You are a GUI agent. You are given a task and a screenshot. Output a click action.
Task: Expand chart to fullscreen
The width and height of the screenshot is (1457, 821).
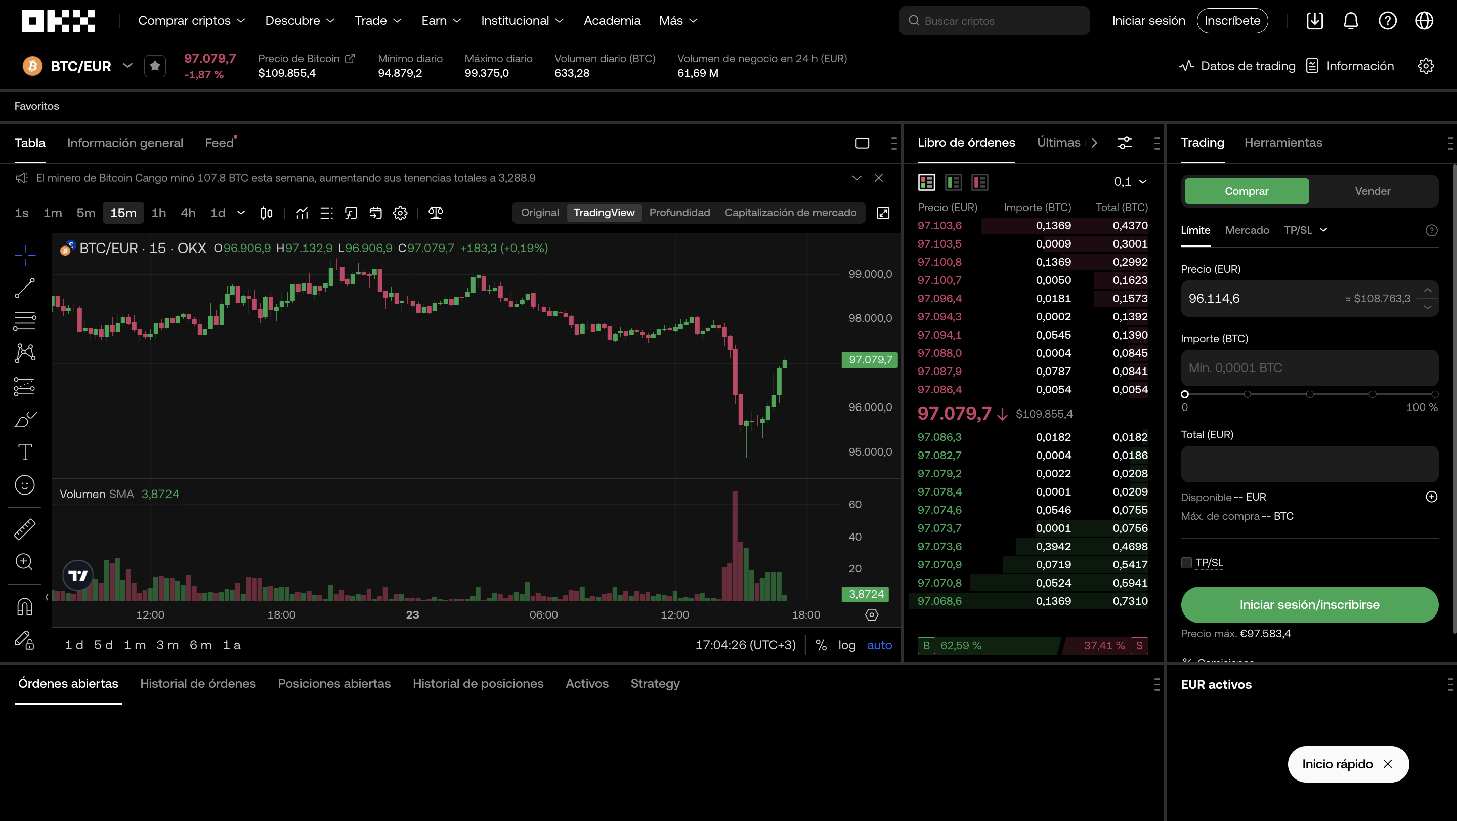[883, 213]
